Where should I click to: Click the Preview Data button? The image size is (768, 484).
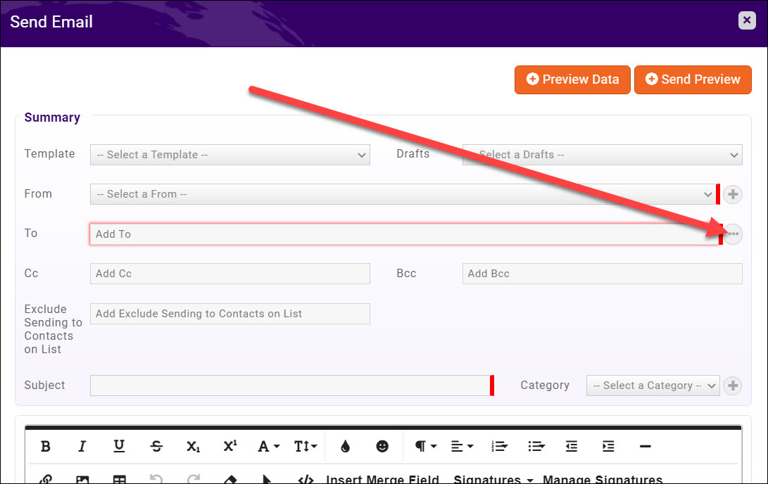coord(572,79)
